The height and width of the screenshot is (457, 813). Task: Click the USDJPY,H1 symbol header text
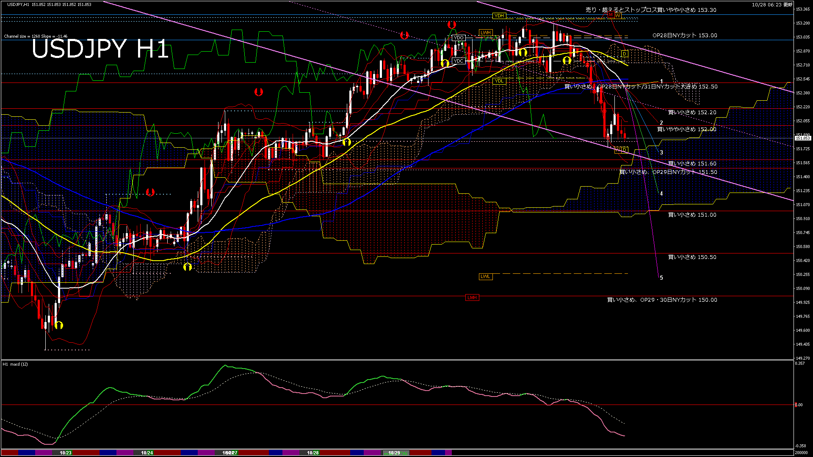click(x=18, y=5)
